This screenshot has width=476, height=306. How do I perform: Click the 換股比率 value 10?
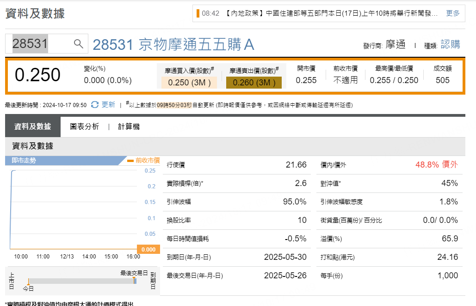(x=302, y=220)
